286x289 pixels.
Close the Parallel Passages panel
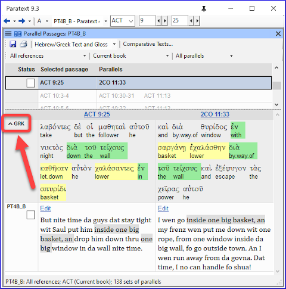click(x=278, y=34)
